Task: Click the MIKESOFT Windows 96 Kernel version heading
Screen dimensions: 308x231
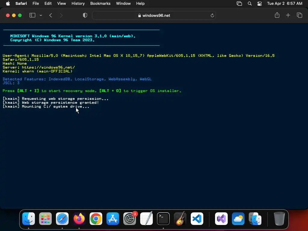Action: coord(73,36)
